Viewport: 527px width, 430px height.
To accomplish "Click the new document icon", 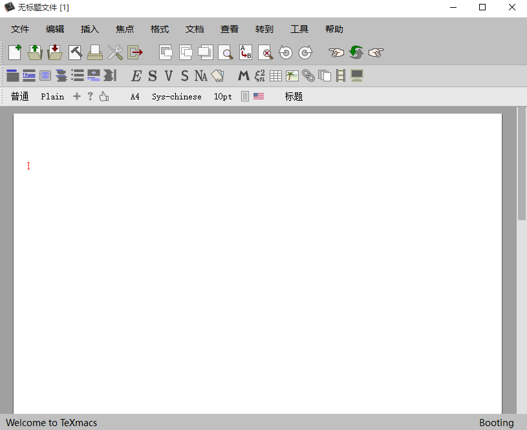I will point(15,52).
